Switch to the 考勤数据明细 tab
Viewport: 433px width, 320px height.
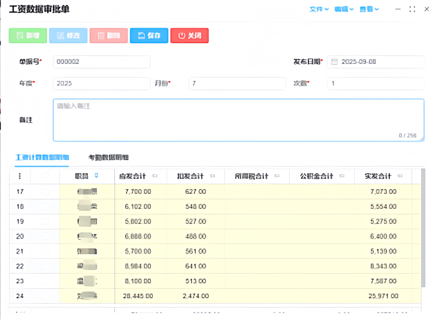pyautogui.click(x=109, y=157)
